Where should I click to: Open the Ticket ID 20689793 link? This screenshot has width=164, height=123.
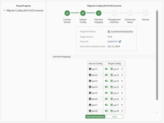112,41
